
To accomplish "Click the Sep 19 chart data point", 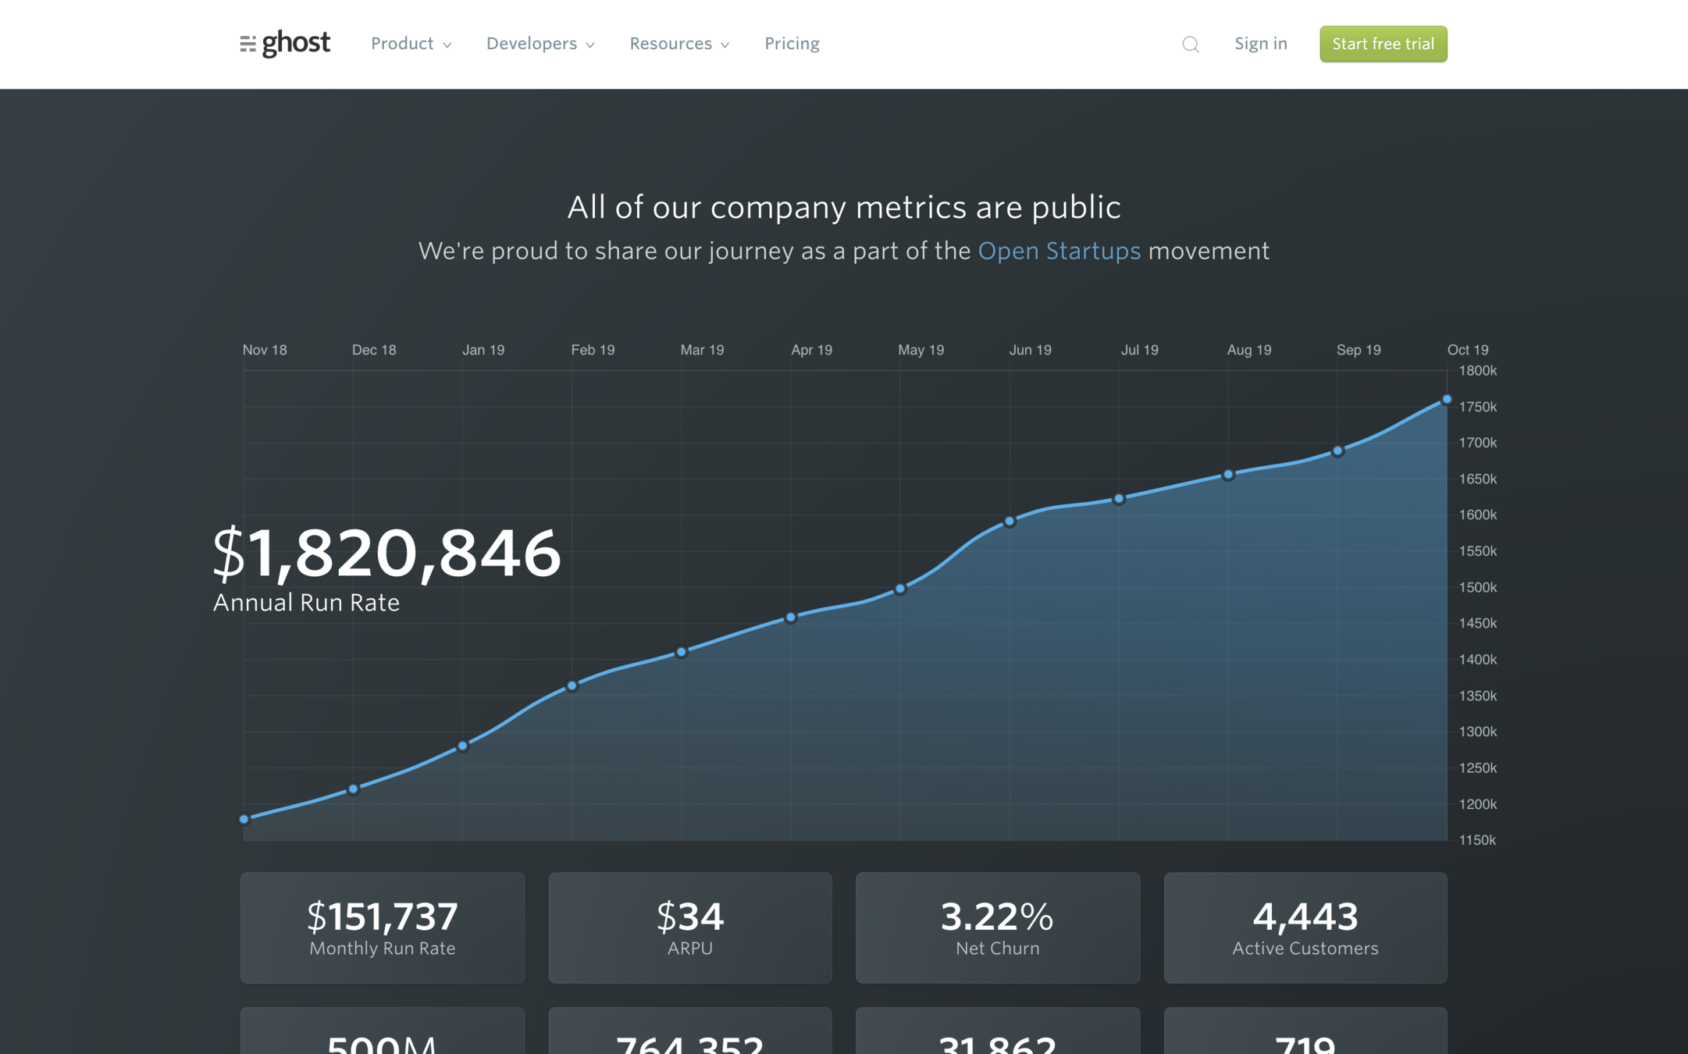I will [x=1337, y=451].
